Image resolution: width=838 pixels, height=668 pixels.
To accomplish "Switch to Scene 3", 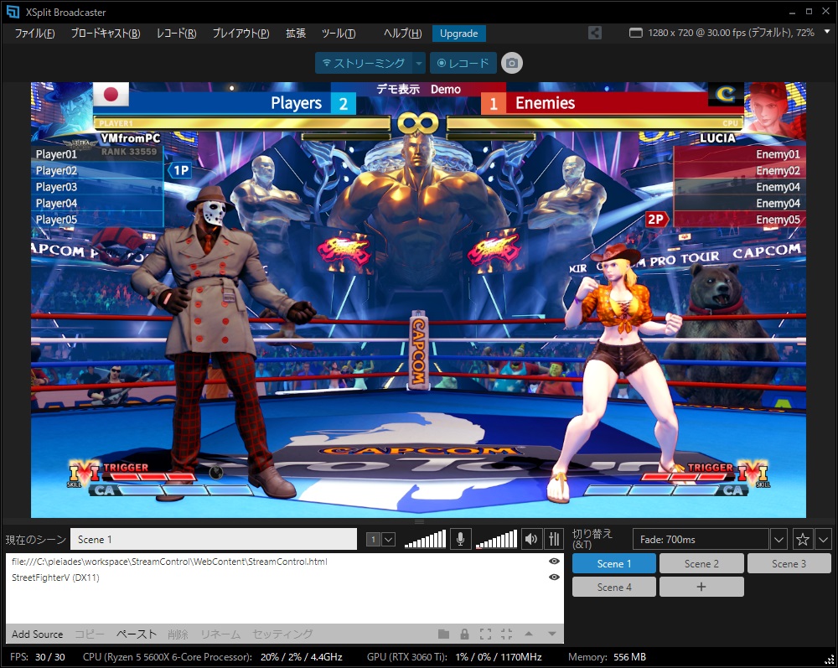I will [x=789, y=563].
